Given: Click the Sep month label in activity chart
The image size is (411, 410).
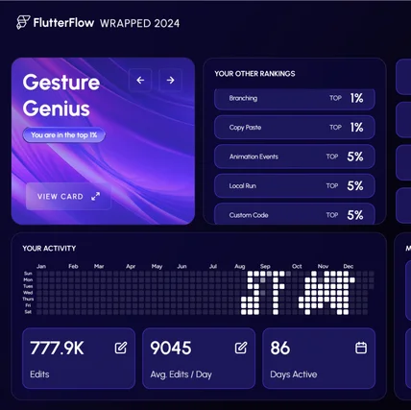Looking at the screenshot, I should coord(265,267).
